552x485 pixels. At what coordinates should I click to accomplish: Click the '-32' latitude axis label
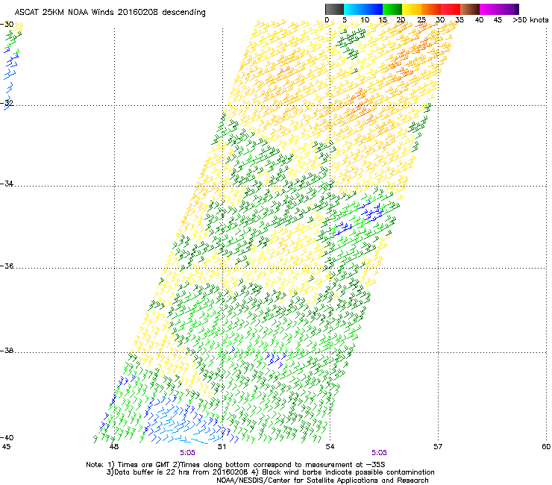coord(7,103)
